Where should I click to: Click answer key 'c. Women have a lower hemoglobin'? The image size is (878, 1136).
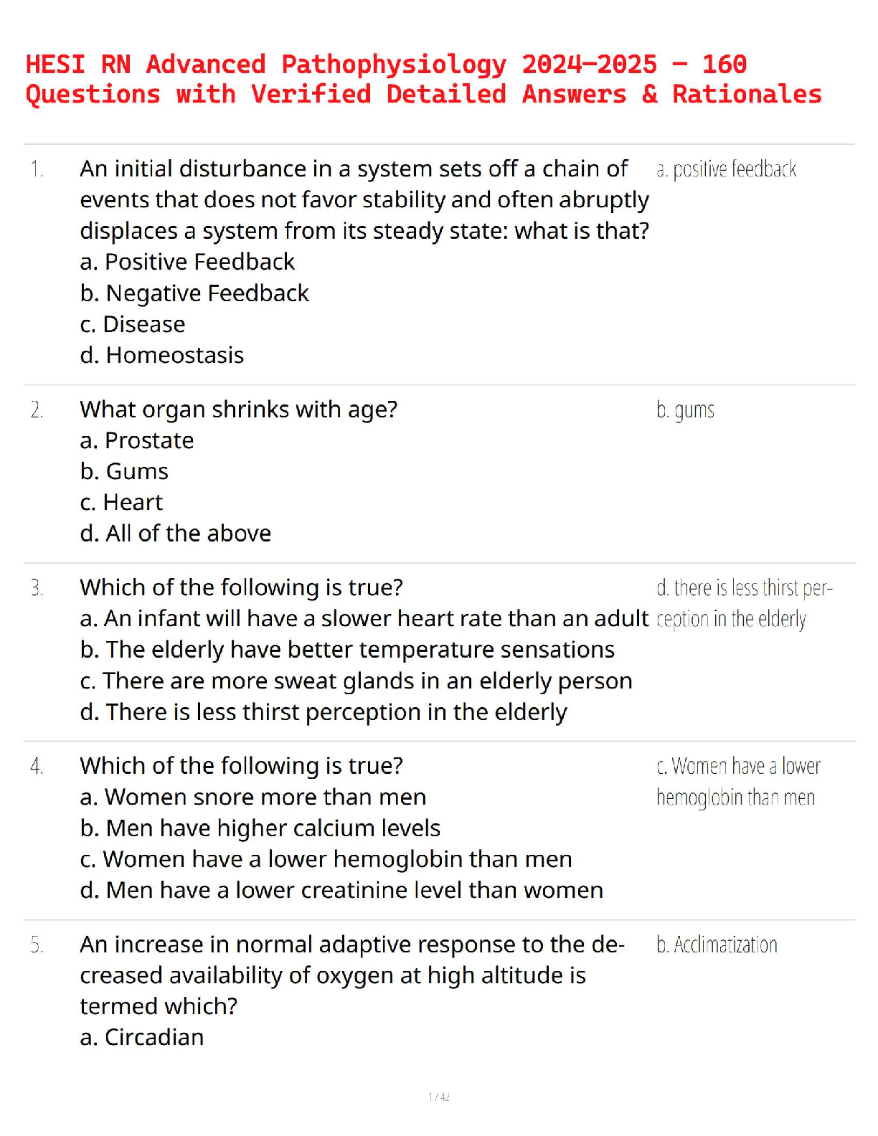(x=738, y=782)
